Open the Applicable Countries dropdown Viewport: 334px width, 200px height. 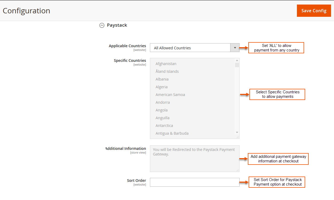[190, 48]
